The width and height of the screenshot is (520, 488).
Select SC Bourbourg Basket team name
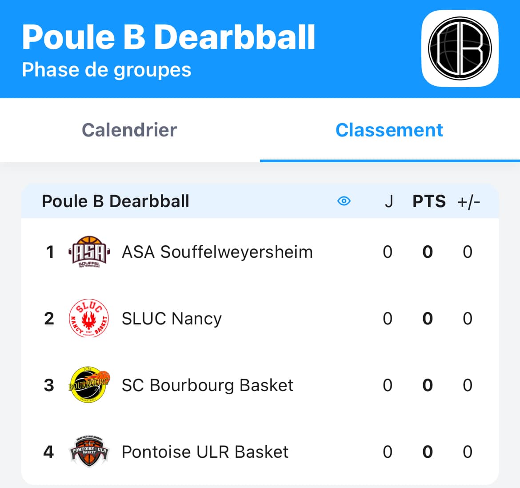pyautogui.click(x=207, y=385)
